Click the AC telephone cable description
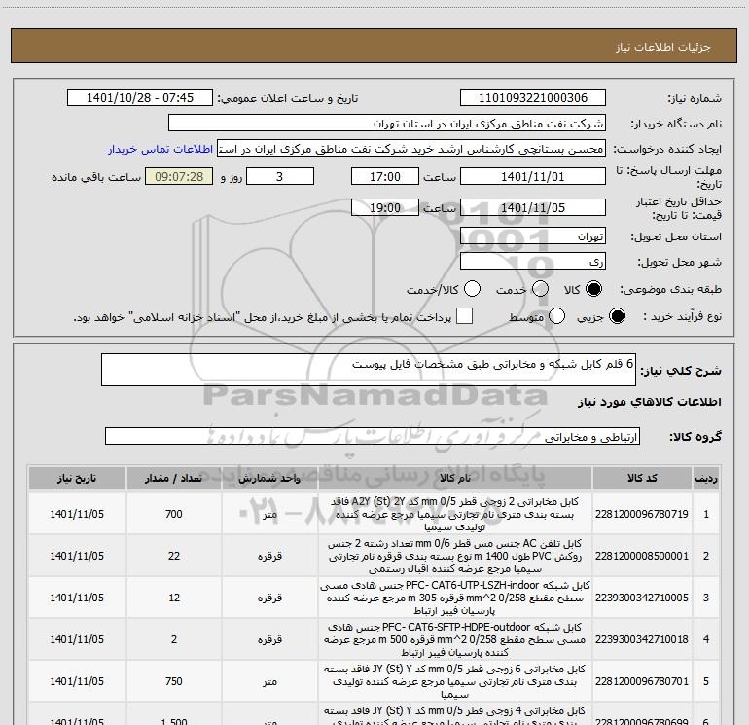 pos(455,556)
